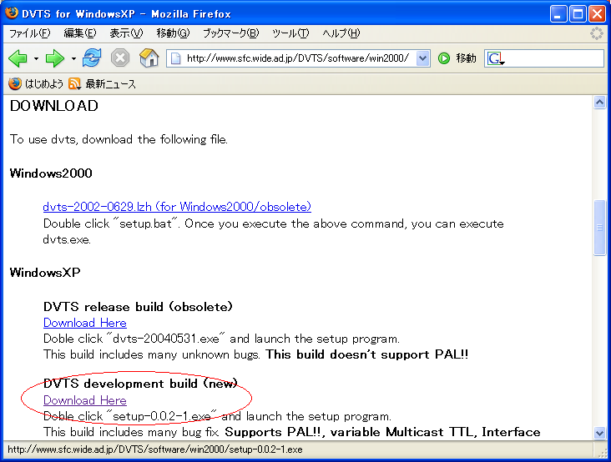
Task: Click the throbber activity indicator icon
Action: click(x=597, y=33)
